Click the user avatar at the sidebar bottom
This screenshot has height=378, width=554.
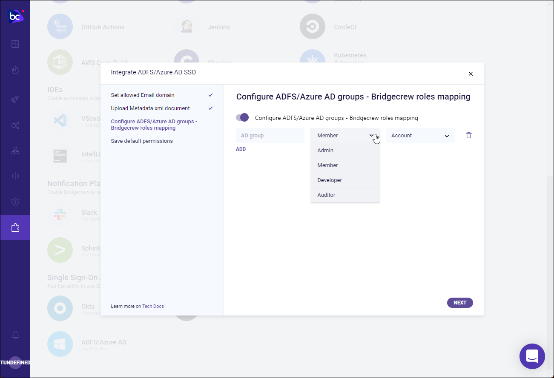(x=15, y=363)
